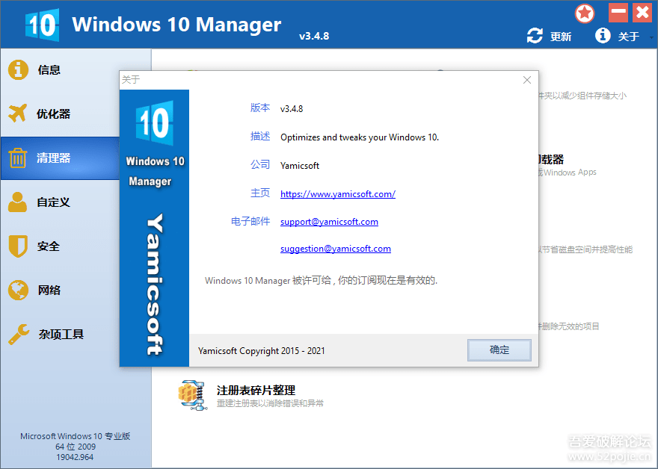658x469 pixels.
Task: Click the 重建注册表以消除错误和异常 description text
Action: (270, 403)
